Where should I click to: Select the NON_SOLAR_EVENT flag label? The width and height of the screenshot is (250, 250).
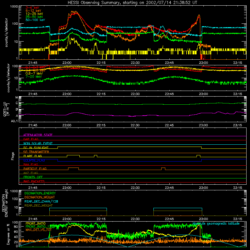pos(38,143)
